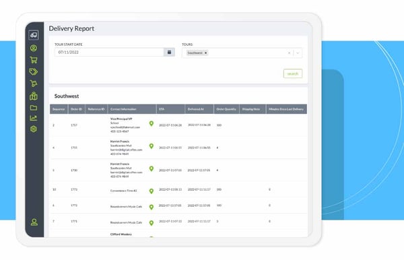Click order ID 1773 cell
Viewport: 404px width, 260px height.
(x=74, y=189)
